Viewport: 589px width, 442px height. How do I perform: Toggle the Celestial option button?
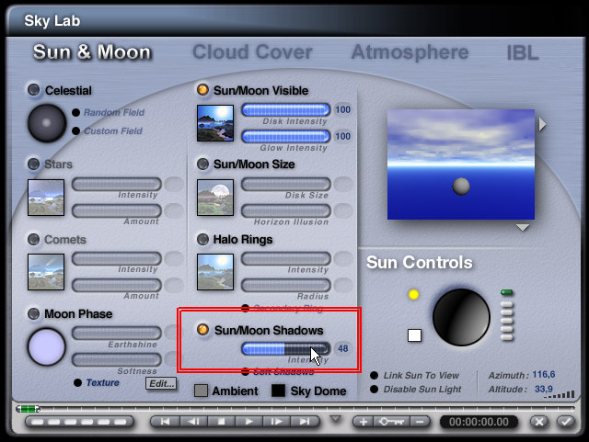[34, 90]
